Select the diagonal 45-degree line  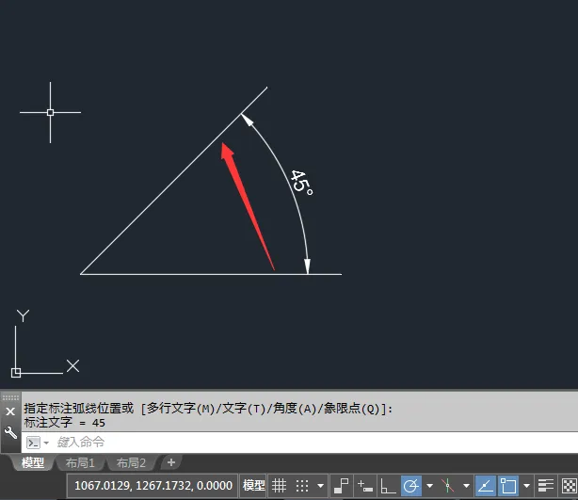click(x=173, y=181)
